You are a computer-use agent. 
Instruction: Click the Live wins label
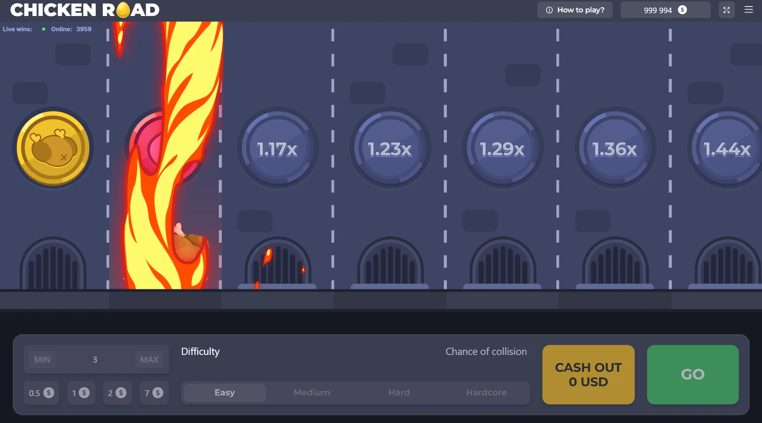click(17, 29)
